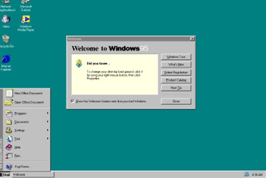Image resolution: width=266 pixels, height=178 pixels.
Task: Toggle the Show this Welcome Screen checkbox
Action: coord(72,101)
